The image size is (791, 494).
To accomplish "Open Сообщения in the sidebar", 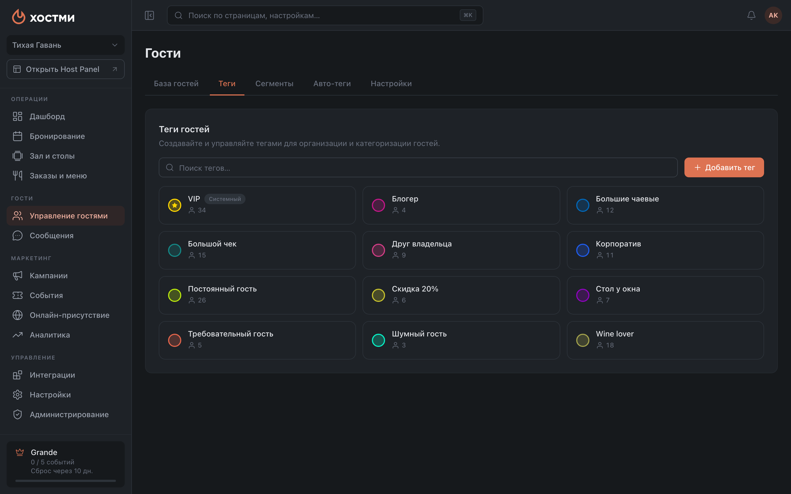I will [65, 235].
